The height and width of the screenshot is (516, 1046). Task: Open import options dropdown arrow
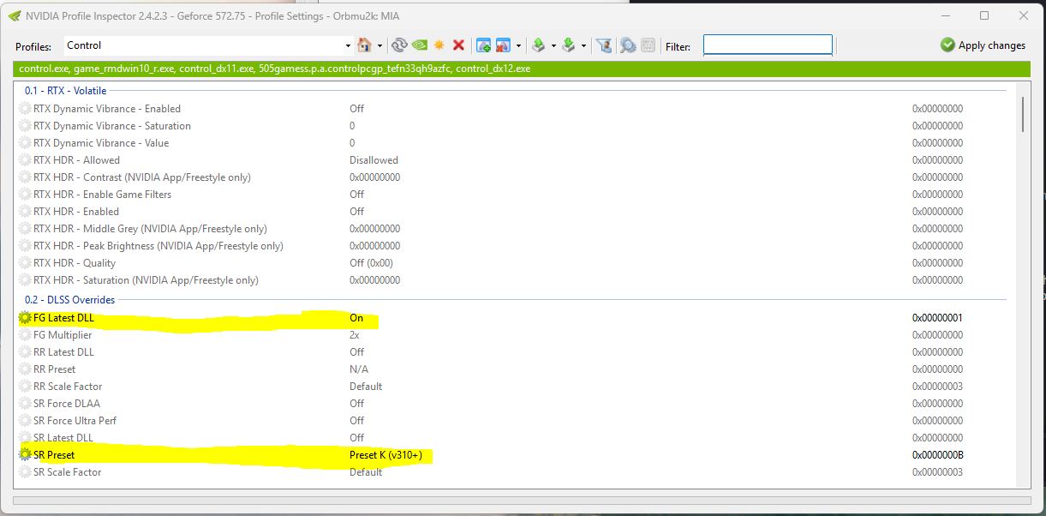(x=583, y=46)
